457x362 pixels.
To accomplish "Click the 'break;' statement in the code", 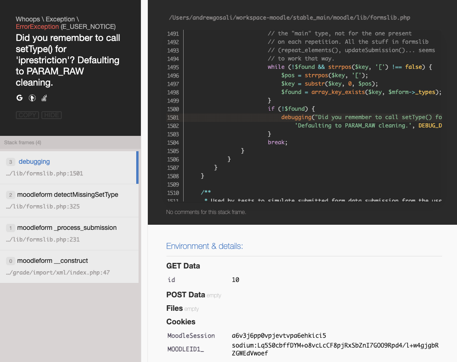I will coord(278,142).
